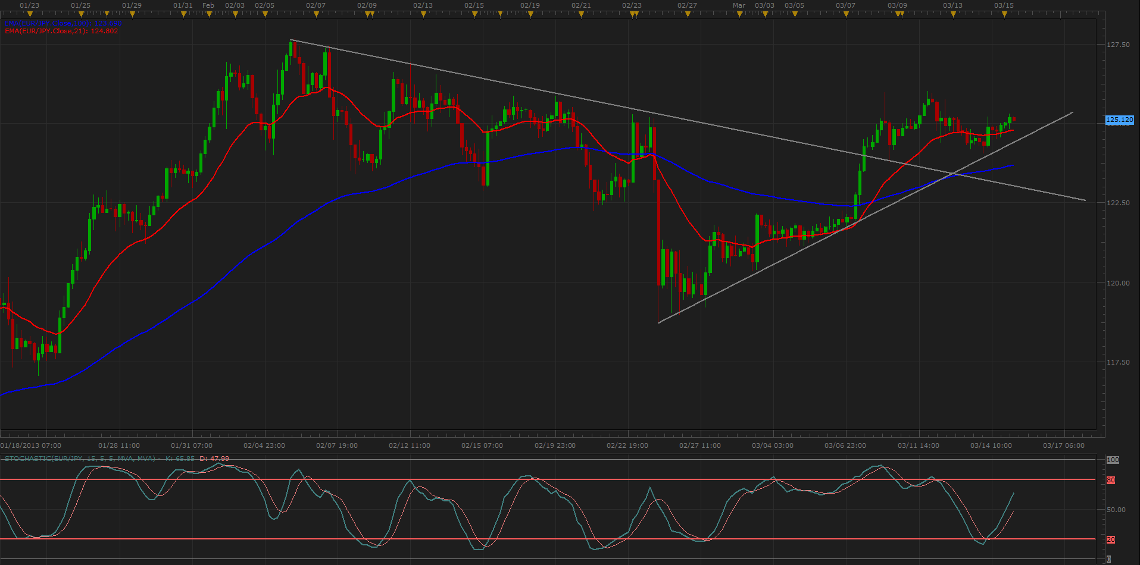
Task: Click the 02/19 23:00 time axis label
Action: tap(555, 445)
